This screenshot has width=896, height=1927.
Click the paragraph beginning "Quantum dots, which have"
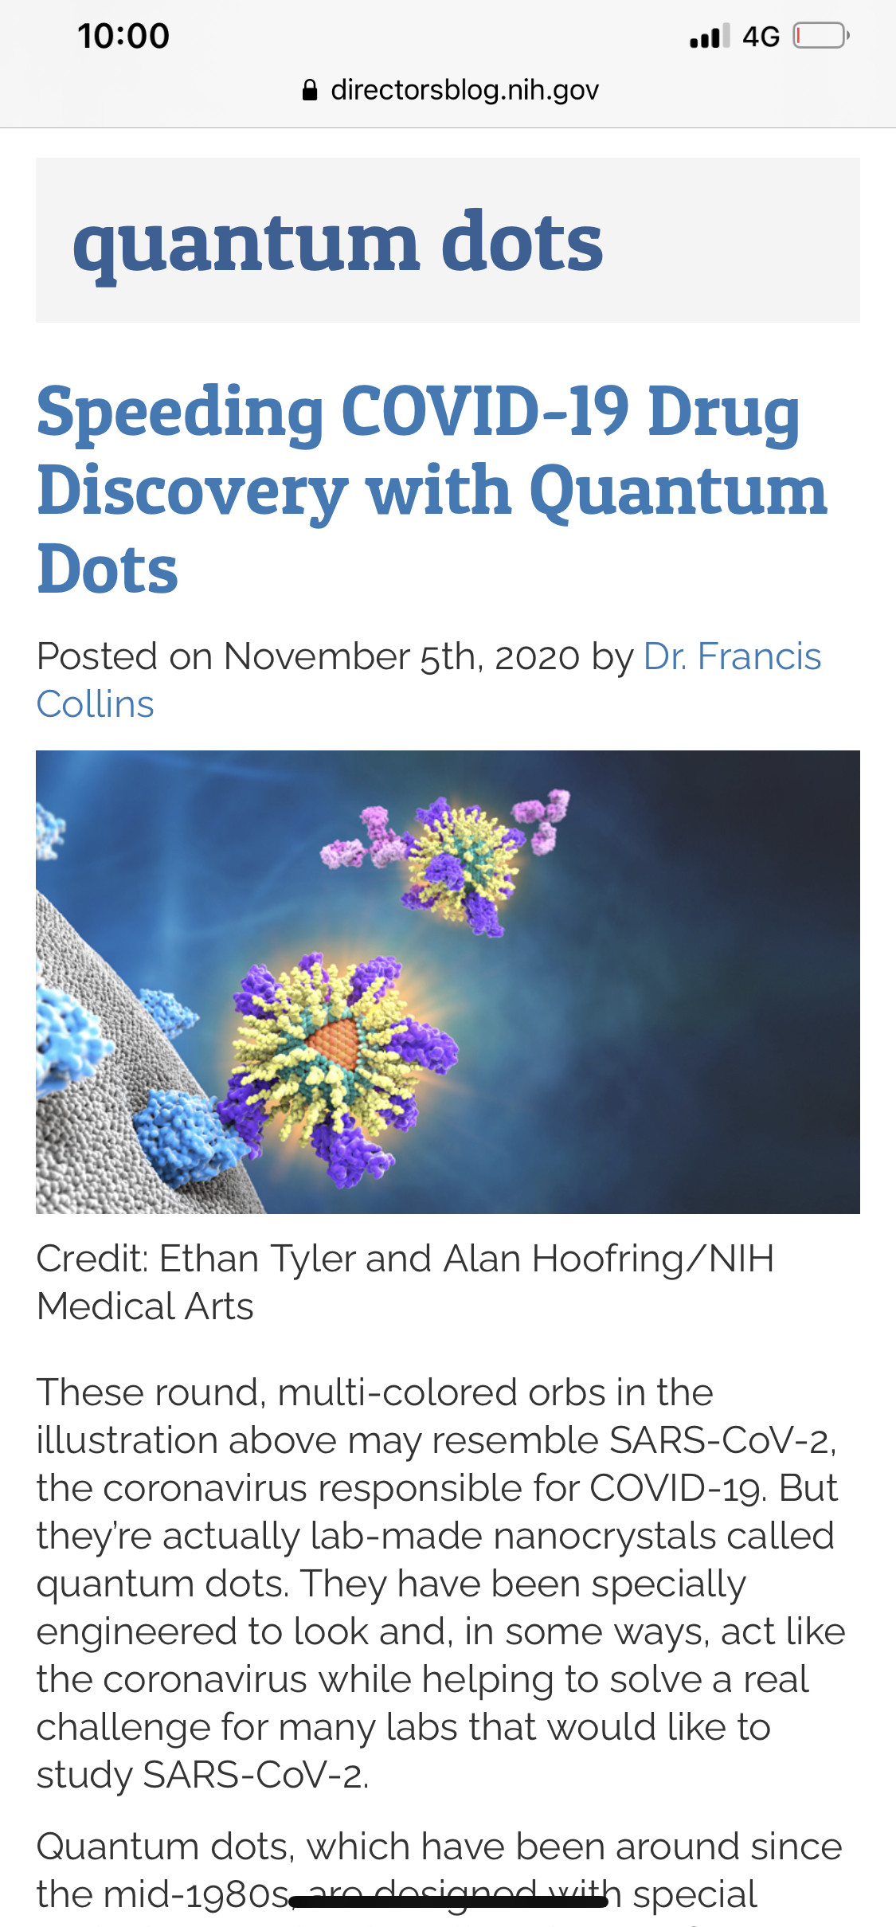(x=438, y=1848)
